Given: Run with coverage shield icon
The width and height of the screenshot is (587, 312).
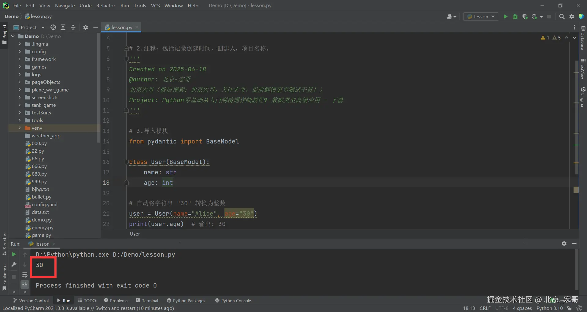Looking at the screenshot, I should coord(525,17).
